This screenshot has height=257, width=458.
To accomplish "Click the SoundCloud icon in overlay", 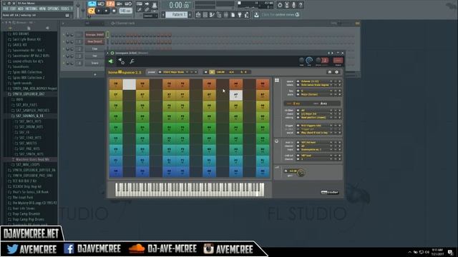I will (x=137, y=249).
